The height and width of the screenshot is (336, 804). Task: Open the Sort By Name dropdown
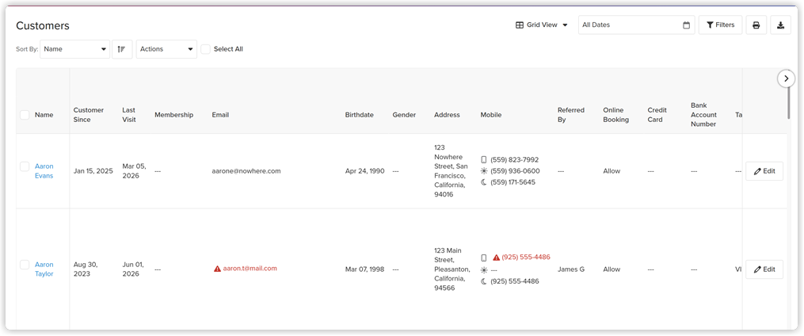pos(75,49)
